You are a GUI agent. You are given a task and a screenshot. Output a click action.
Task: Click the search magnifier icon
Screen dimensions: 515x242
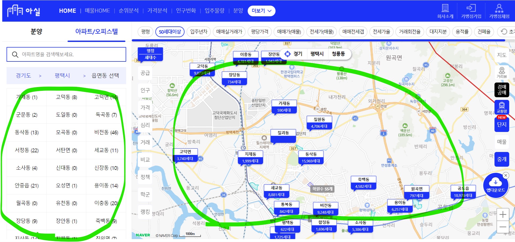click(x=15, y=54)
